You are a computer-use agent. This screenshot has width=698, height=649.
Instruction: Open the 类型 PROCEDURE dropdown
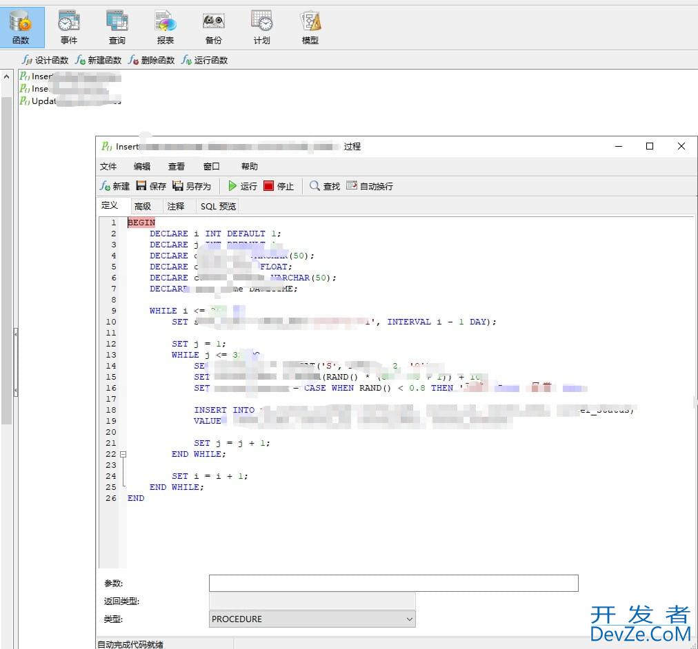point(312,619)
